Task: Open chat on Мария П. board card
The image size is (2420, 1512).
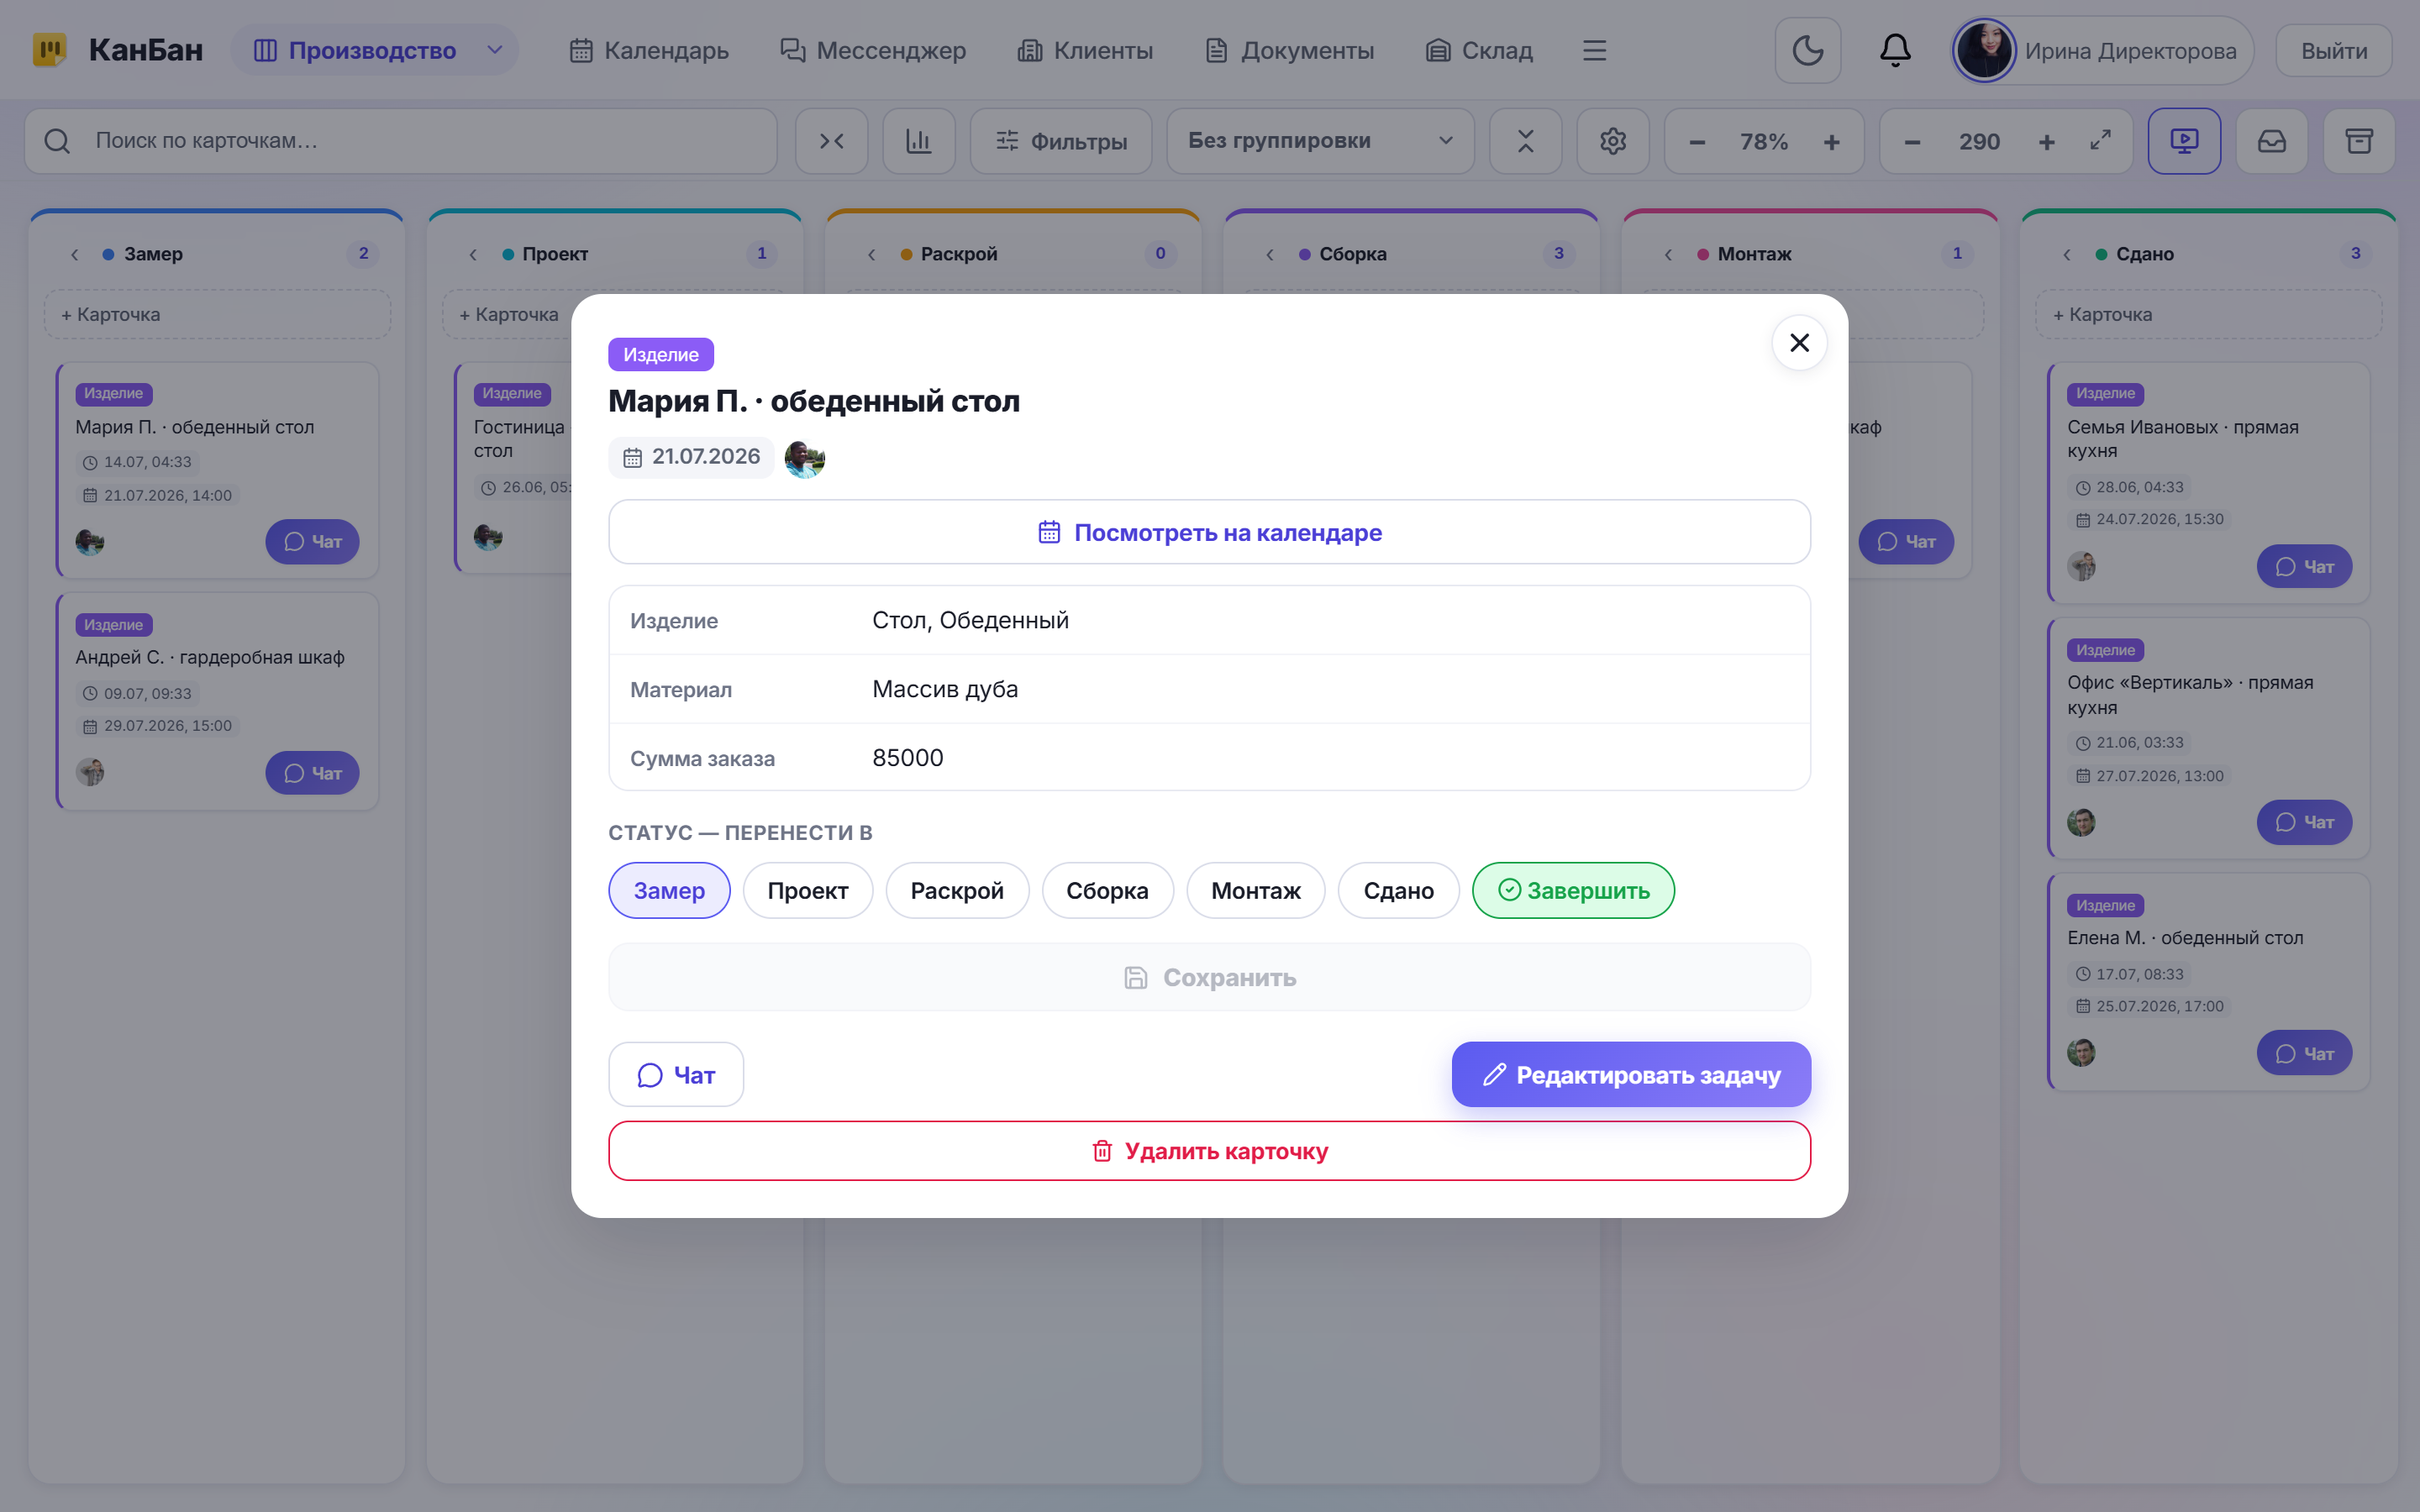Action: click(x=312, y=541)
